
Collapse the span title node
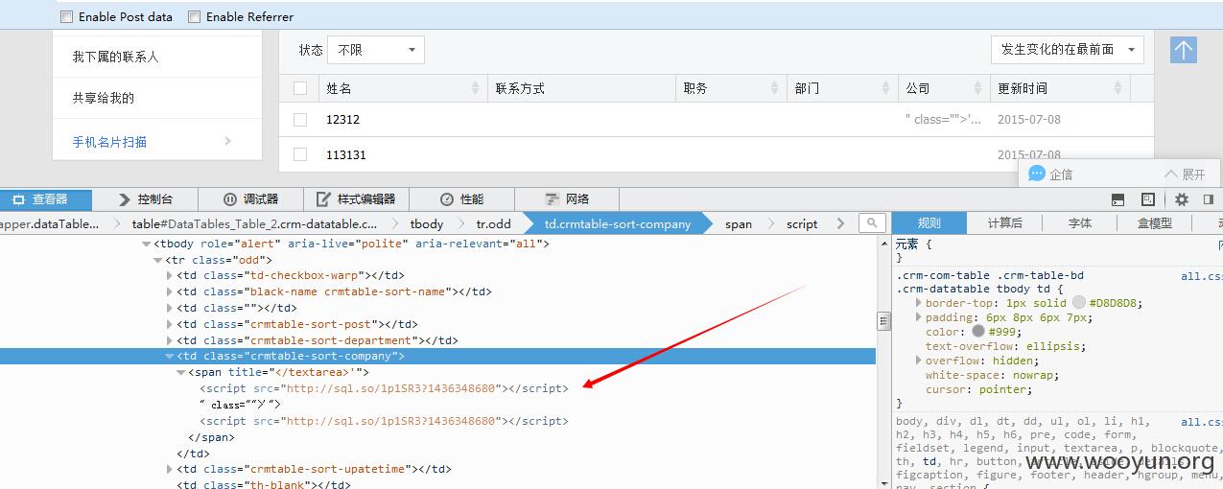click(x=181, y=372)
